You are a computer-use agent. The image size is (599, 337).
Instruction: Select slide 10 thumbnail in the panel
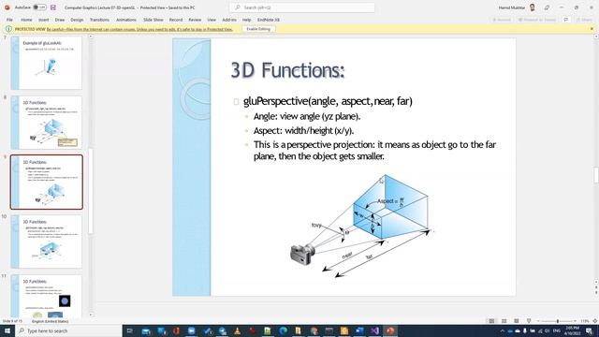(47, 242)
